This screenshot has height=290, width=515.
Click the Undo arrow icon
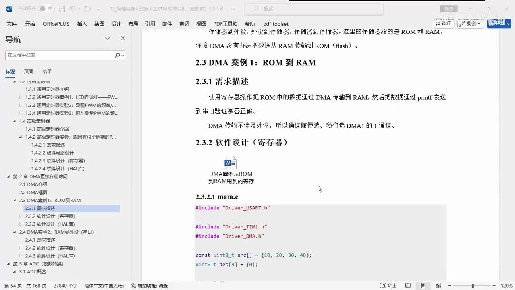point(73,8)
